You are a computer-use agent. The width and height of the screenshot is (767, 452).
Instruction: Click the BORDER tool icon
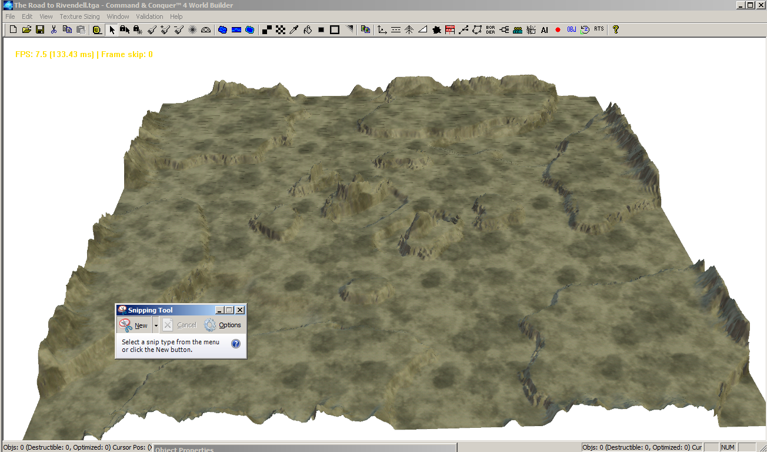[x=491, y=29]
